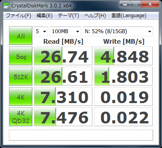Open the 言語(Language) menu

click(129, 16)
